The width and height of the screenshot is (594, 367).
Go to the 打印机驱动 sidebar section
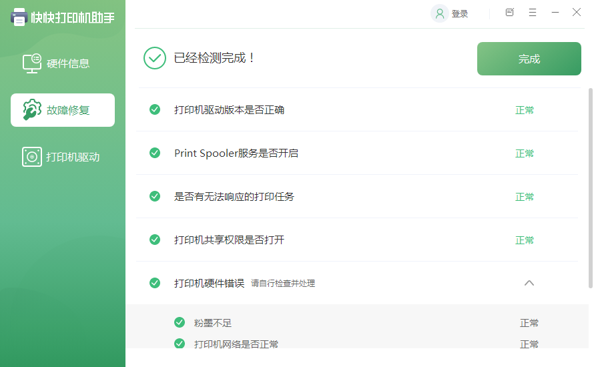pyautogui.click(x=63, y=157)
